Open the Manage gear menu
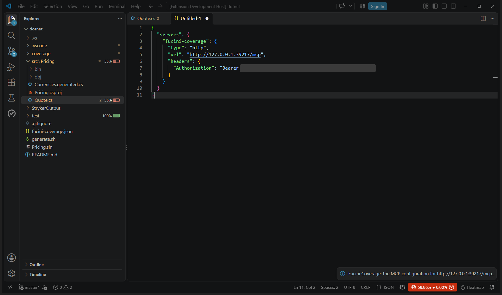The height and width of the screenshot is (295, 502). pos(12,273)
